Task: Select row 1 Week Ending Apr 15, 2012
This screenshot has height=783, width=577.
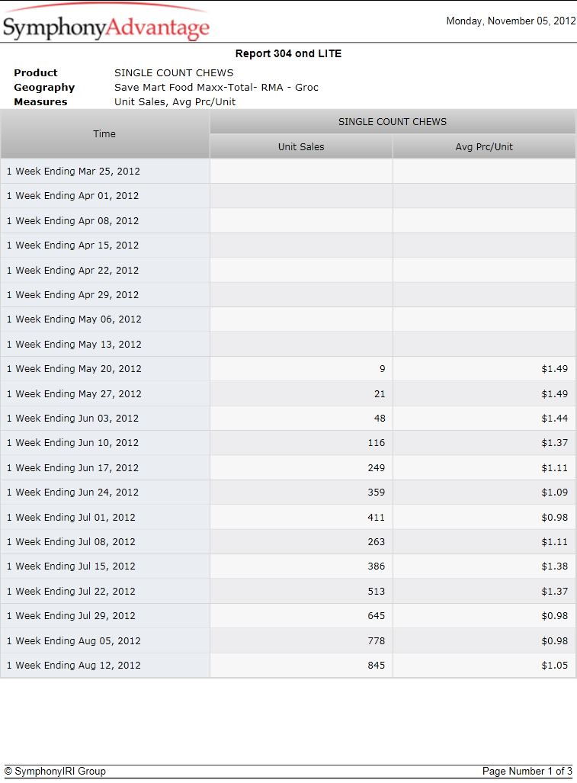Action: (288, 245)
